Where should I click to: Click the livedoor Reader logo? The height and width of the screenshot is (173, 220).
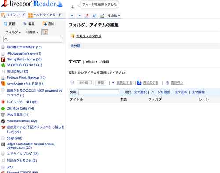pos(32,4)
